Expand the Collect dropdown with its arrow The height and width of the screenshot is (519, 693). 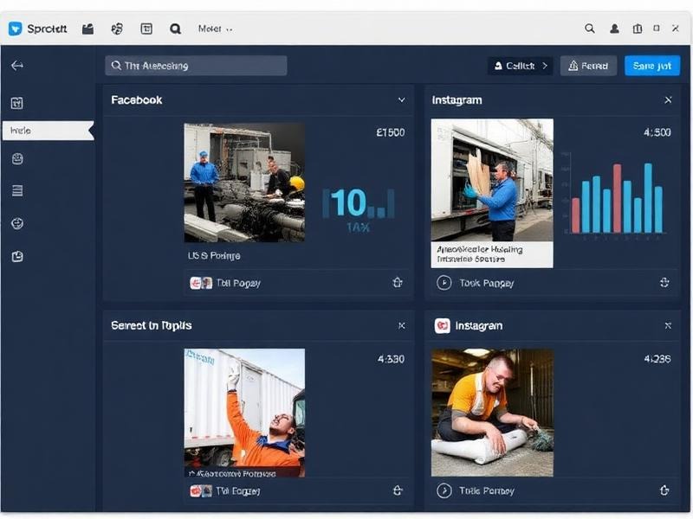click(544, 65)
